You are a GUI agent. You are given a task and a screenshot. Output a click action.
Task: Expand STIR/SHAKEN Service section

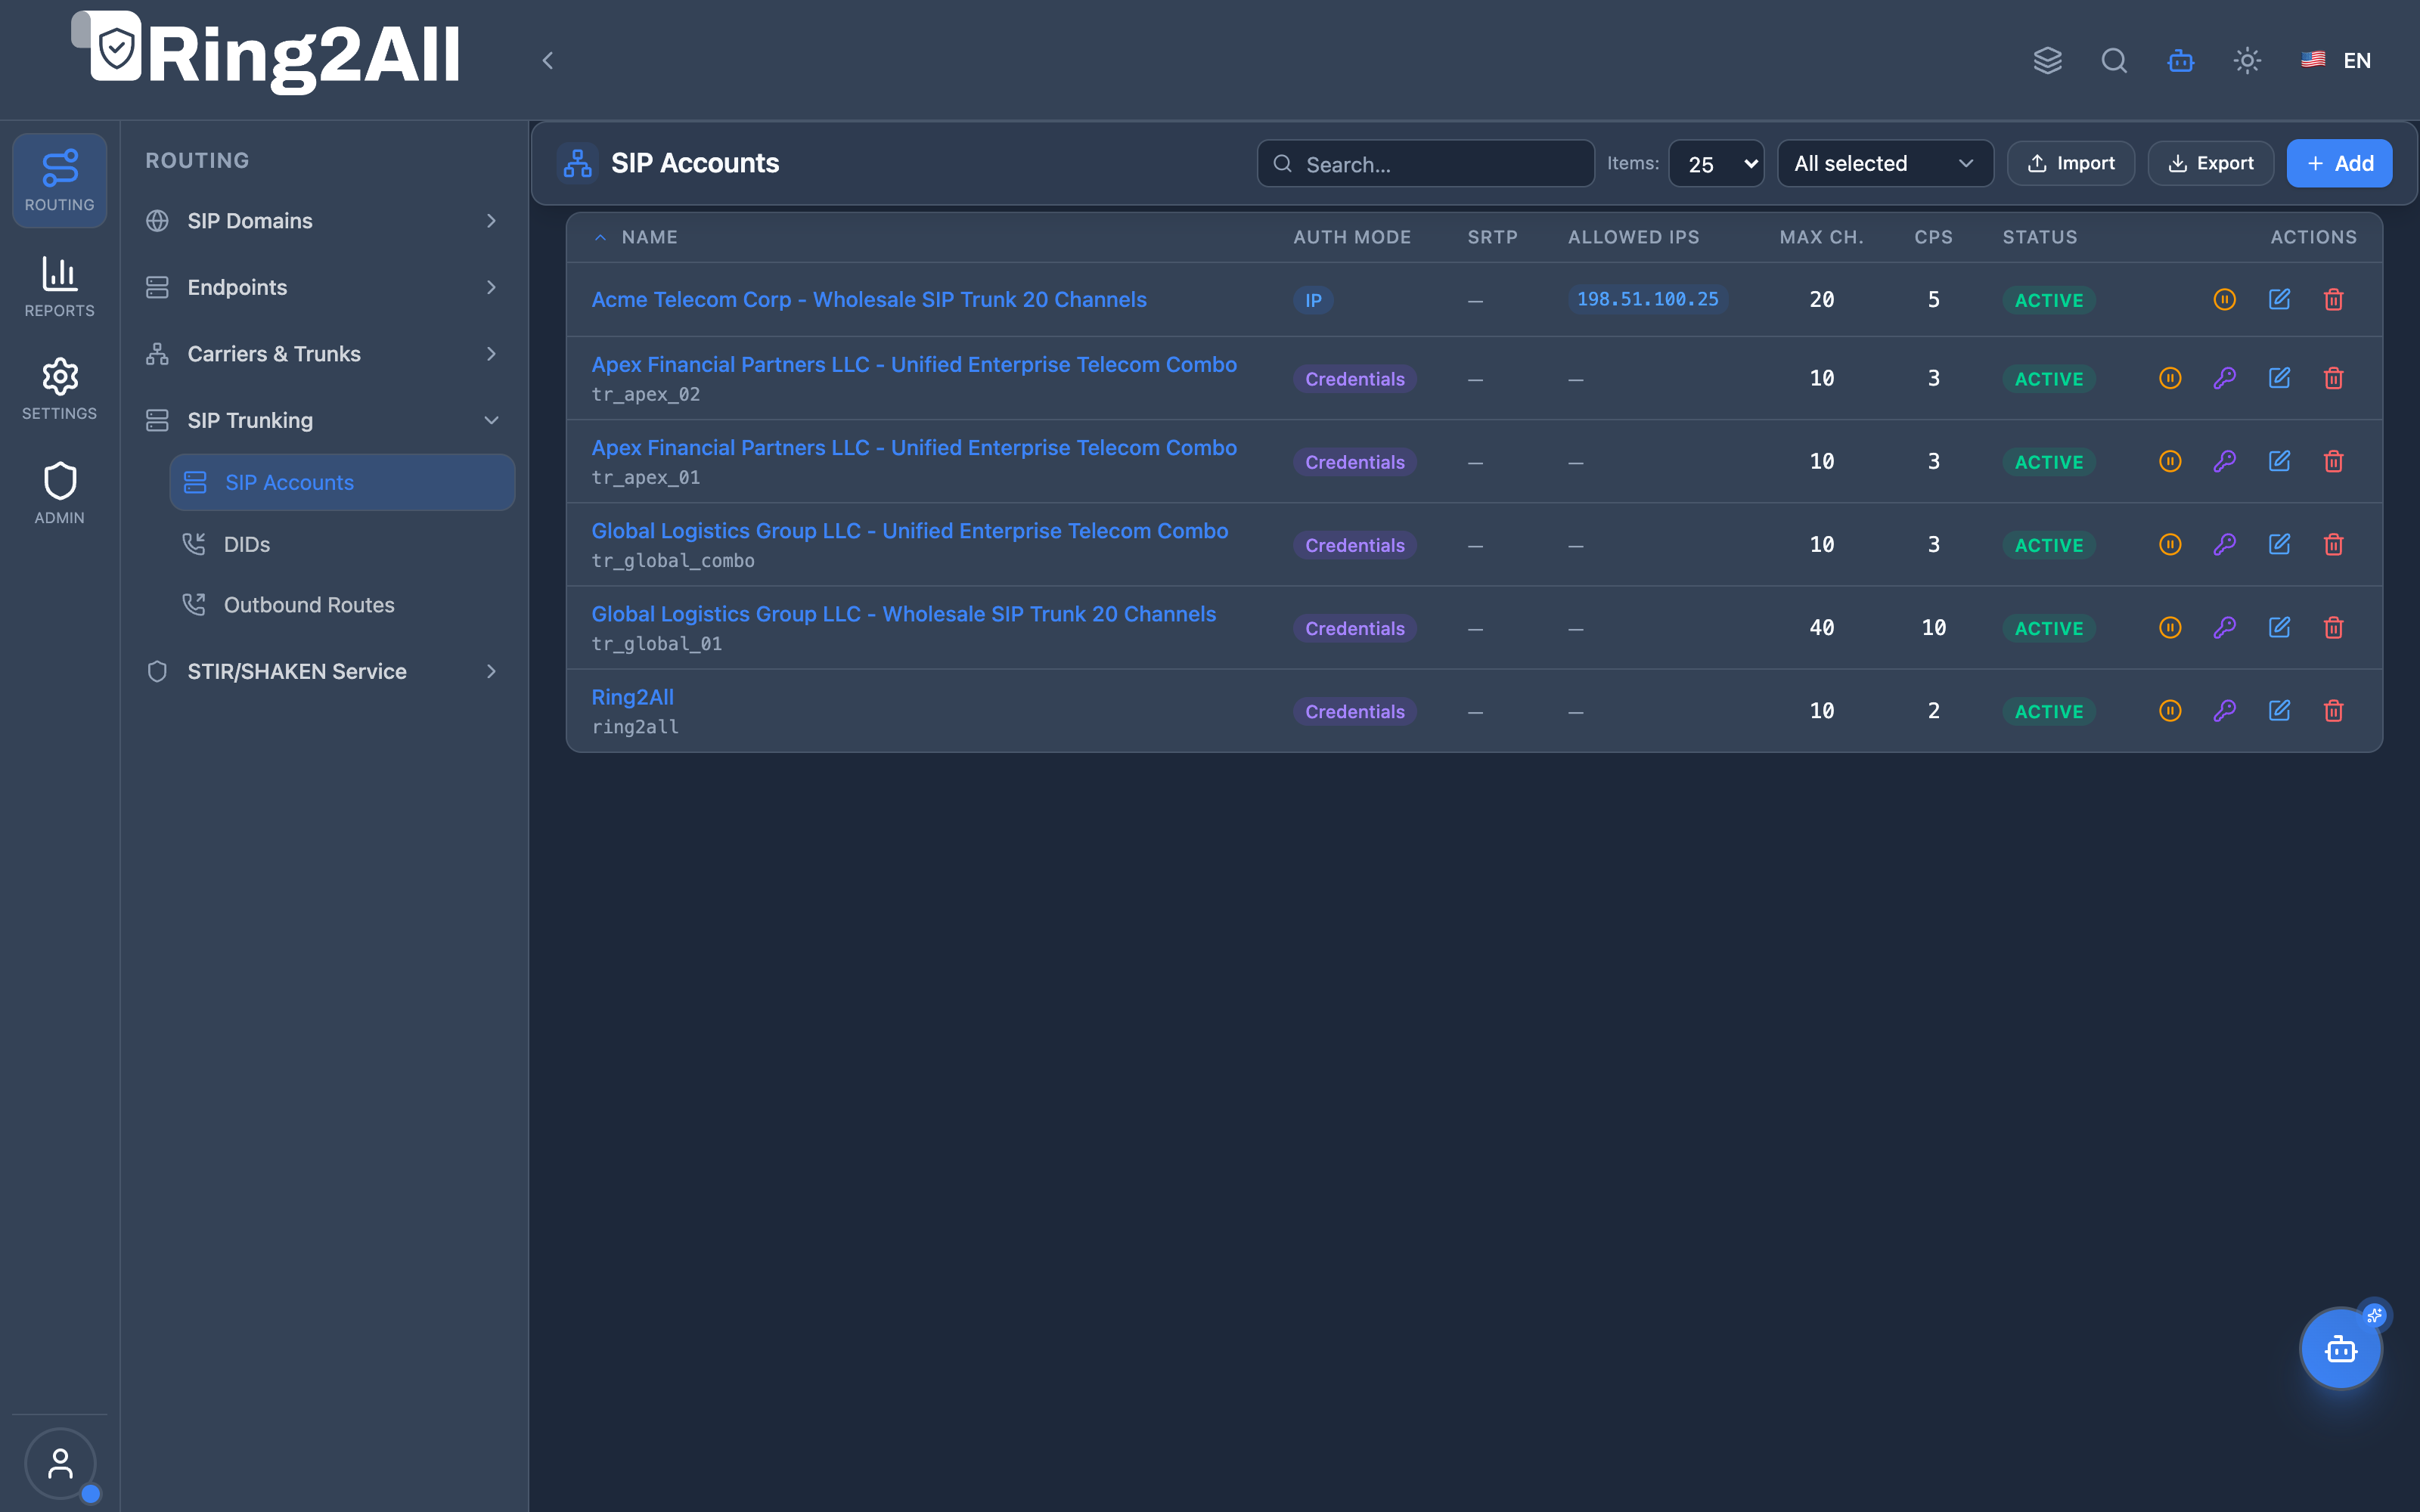point(322,671)
